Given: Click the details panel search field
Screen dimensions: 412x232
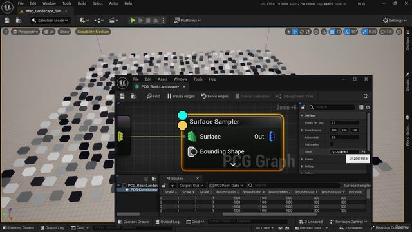Looking at the screenshot, I should (332, 107).
